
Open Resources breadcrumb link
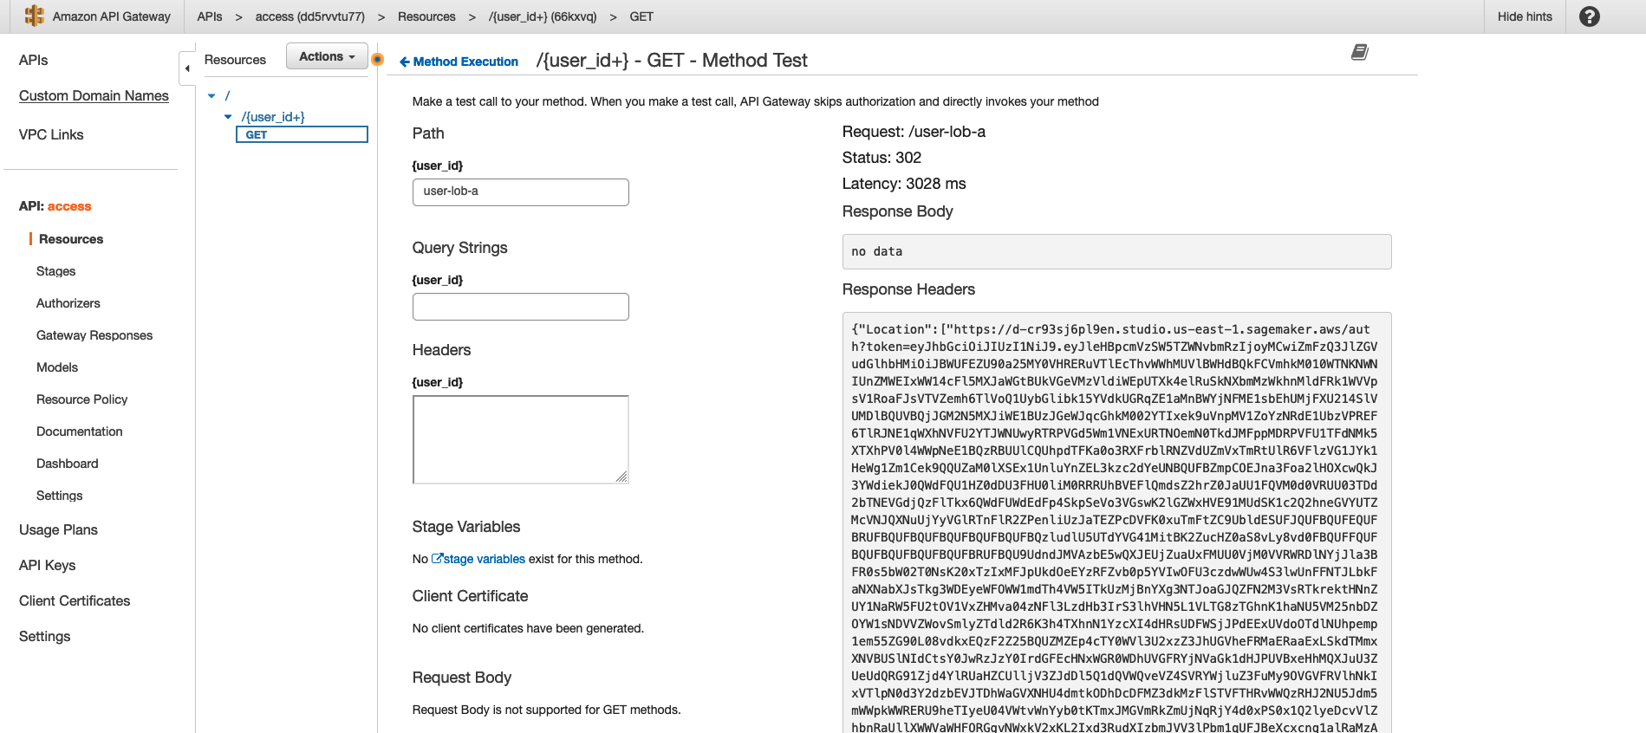pyautogui.click(x=426, y=16)
